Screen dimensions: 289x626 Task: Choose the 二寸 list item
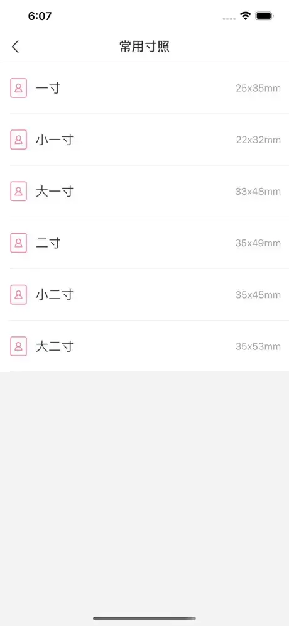click(144, 243)
